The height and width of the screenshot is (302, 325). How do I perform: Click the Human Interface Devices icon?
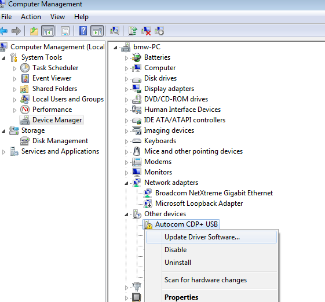point(137,110)
